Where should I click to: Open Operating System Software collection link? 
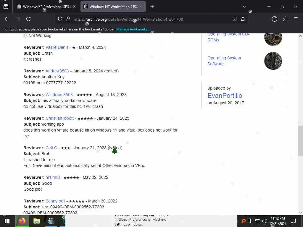(x=224, y=61)
